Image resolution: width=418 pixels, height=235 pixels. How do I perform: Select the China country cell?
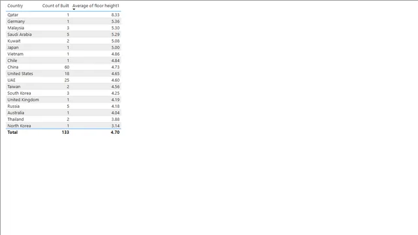click(x=13, y=67)
